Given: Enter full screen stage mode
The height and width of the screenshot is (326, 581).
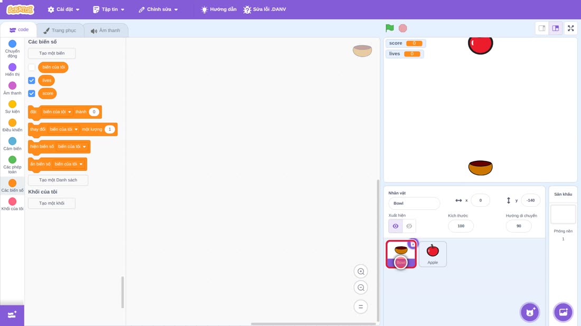Looking at the screenshot, I should [x=570, y=28].
